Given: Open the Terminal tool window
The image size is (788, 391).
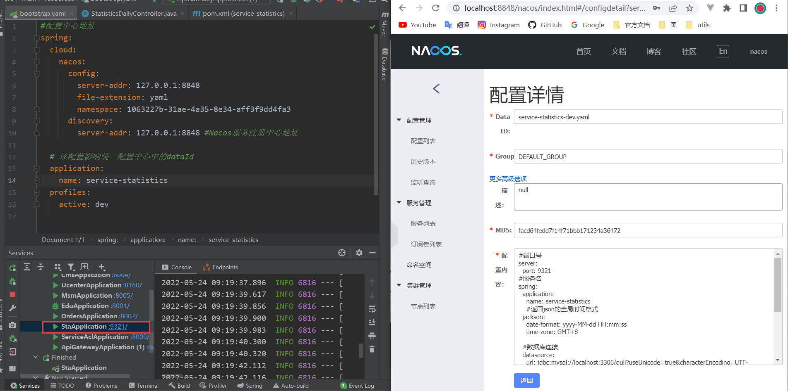Looking at the screenshot, I should click(144, 386).
